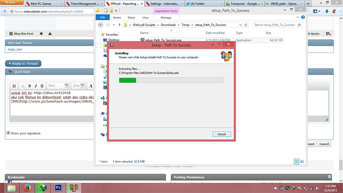Image resolution: width=343 pixels, height=193 pixels.
Task: Open Explorer help question mark icon
Action: tap(303, 17)
